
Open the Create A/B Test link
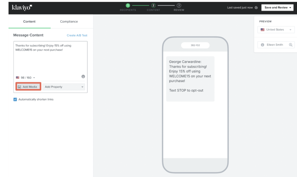tap(77, 35)
